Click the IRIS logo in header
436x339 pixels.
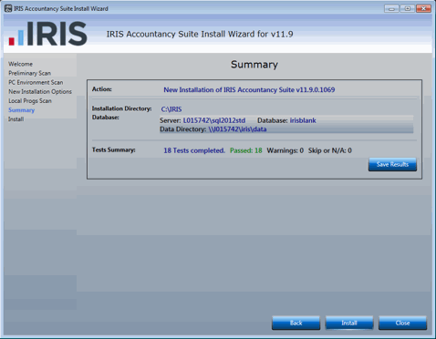click(48, 34)
